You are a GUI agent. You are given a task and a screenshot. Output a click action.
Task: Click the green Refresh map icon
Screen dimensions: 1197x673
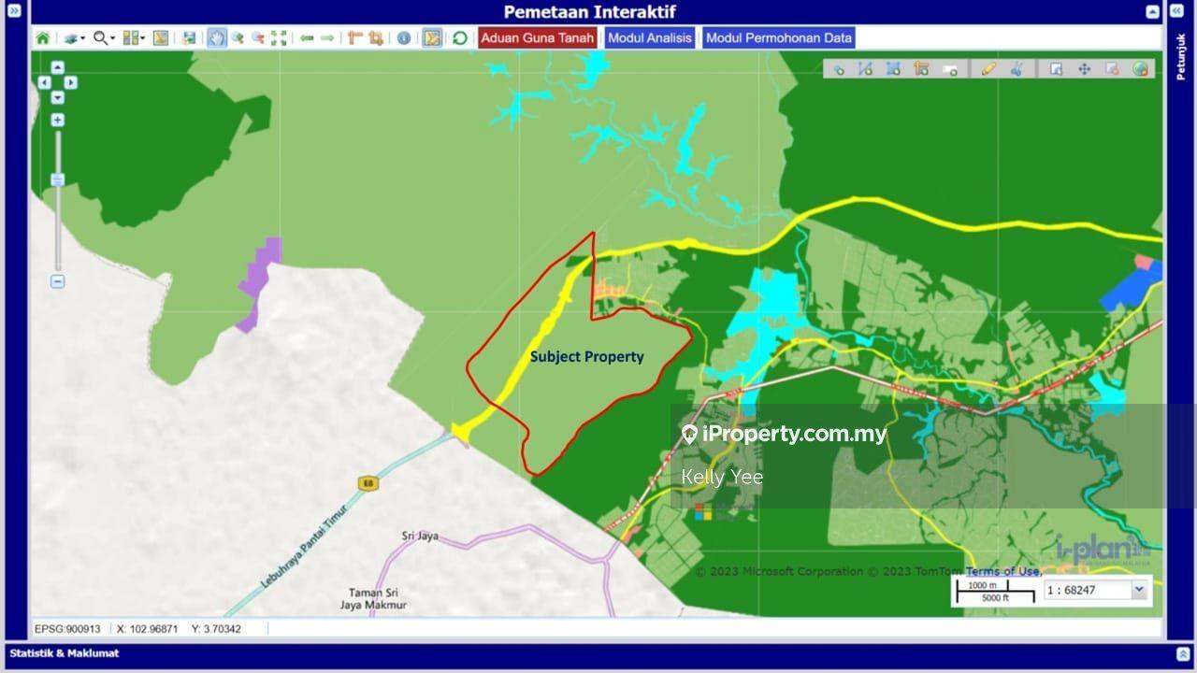click(x=459, y=38)
